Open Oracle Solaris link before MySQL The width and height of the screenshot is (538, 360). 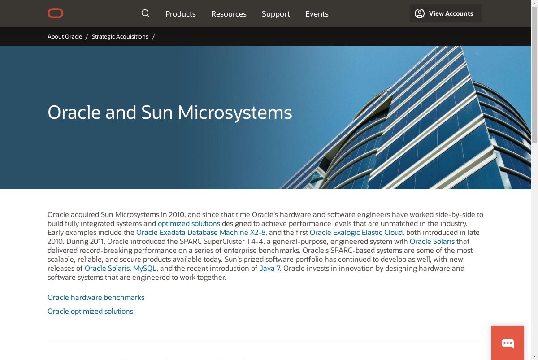coord(107,268)
